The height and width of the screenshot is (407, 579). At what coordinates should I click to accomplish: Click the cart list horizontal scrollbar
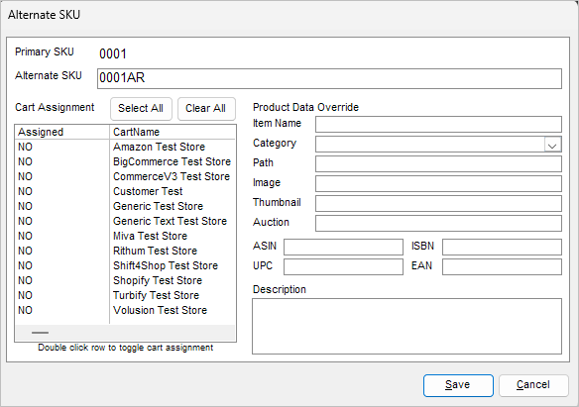click(x=125, y=333)
